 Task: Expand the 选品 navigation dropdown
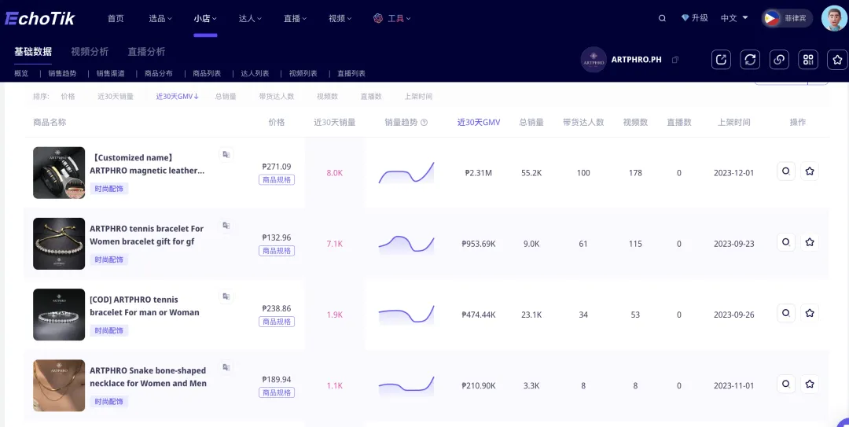[160, 18]
